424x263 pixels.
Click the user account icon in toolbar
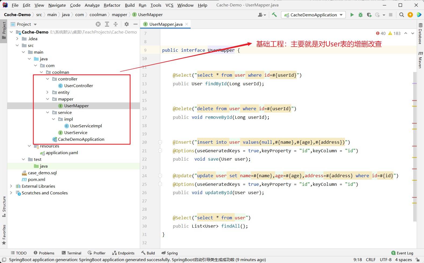click(x=262, y=15)
